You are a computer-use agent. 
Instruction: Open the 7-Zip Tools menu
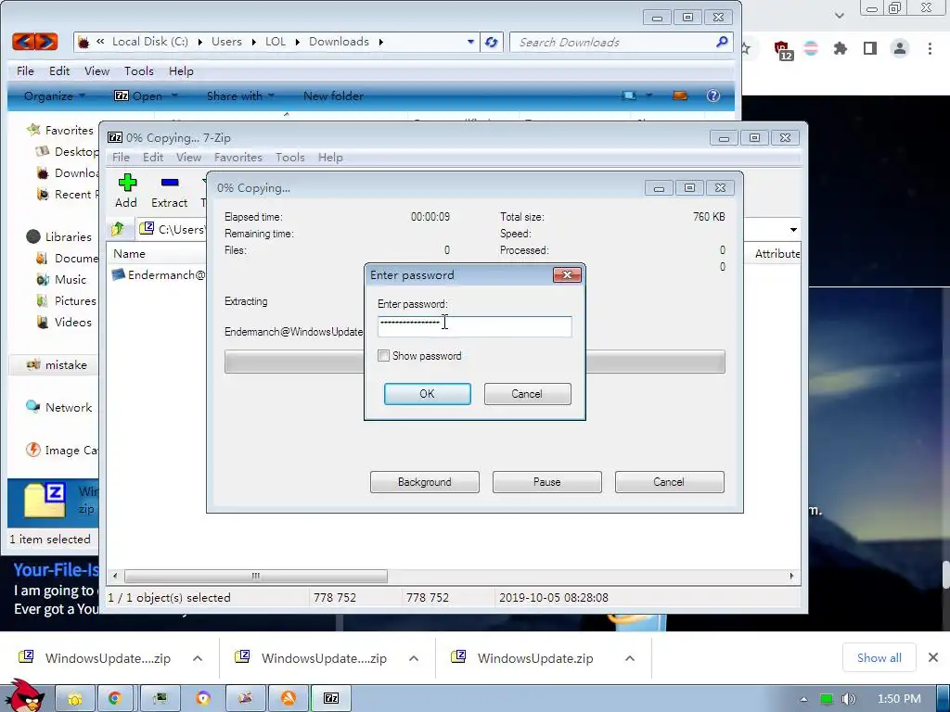click(290, 158)
